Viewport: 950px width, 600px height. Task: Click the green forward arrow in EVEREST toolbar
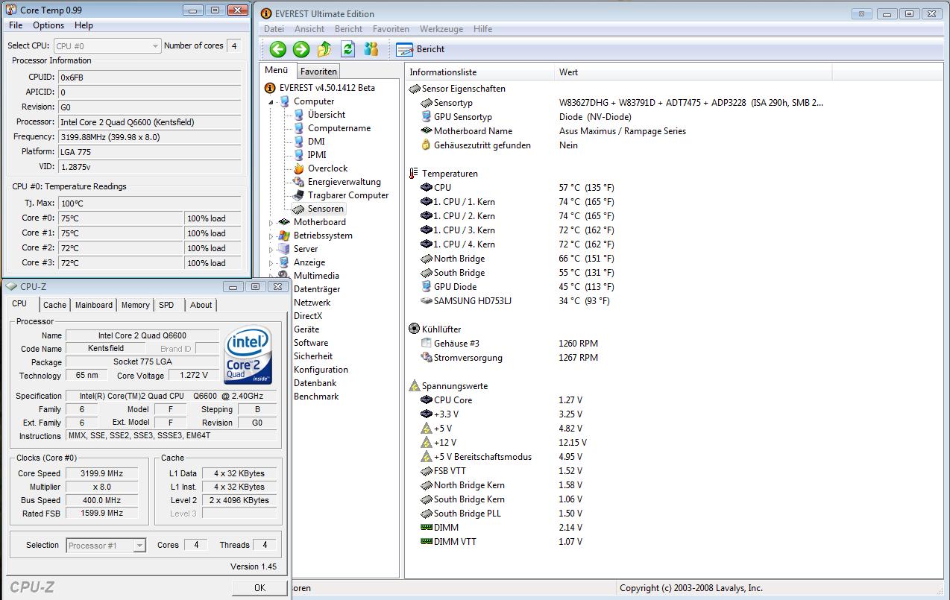[x=301, y=49]
